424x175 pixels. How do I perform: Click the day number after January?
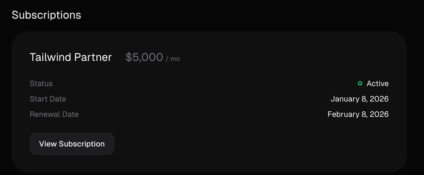pos(364,99)
